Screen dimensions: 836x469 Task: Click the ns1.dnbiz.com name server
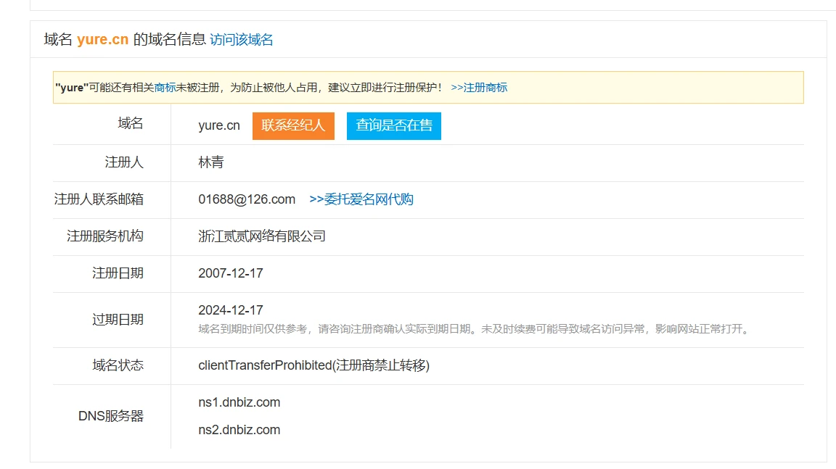click(239, 402)
